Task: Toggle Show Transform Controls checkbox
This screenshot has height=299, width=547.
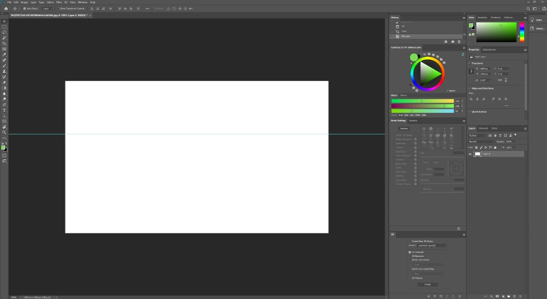Action: 58,9
